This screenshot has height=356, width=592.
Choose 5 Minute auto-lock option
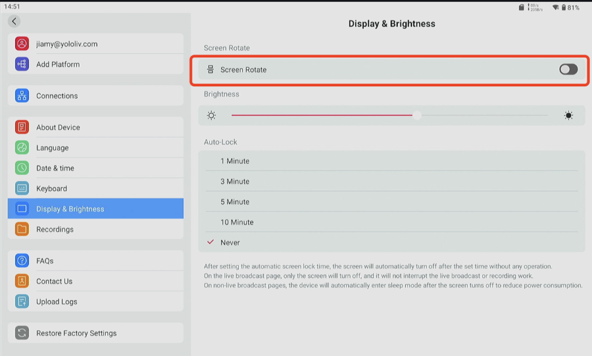pos(391,202)
